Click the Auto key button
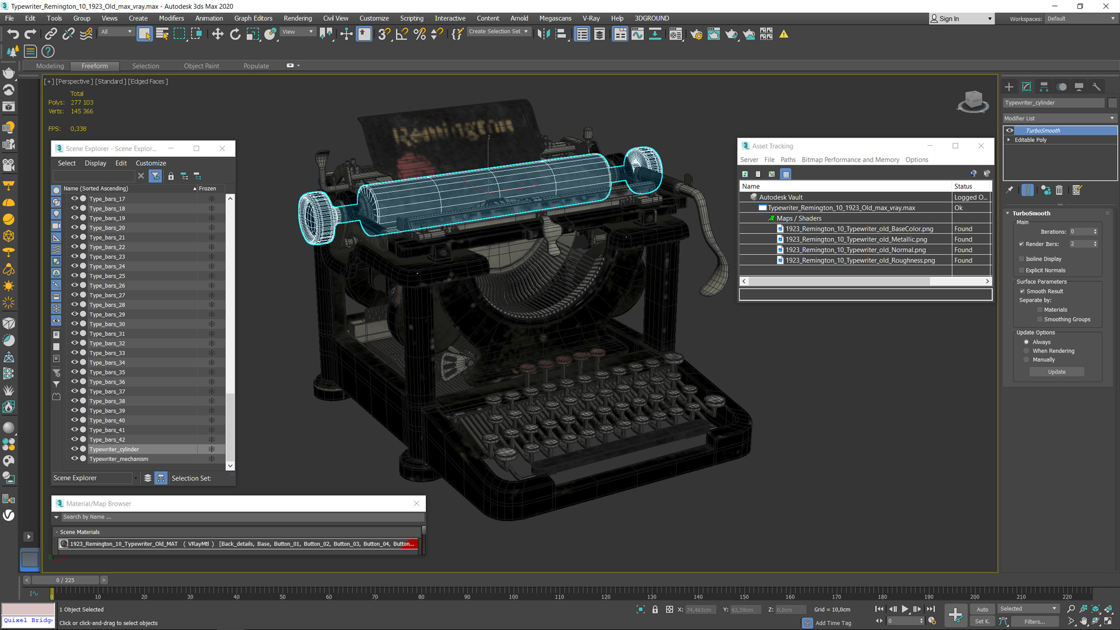 [x=982, y=609]
